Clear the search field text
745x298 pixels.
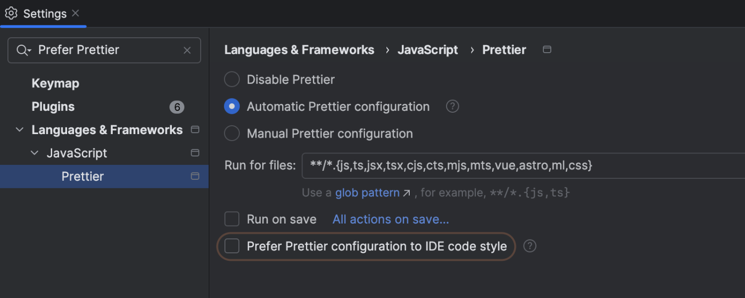click(x=187, y=50)
